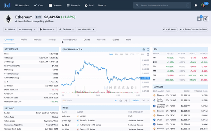Switch to the Historical Data tab
This screenshot has width=211, height=131.
tap(70, 40)
